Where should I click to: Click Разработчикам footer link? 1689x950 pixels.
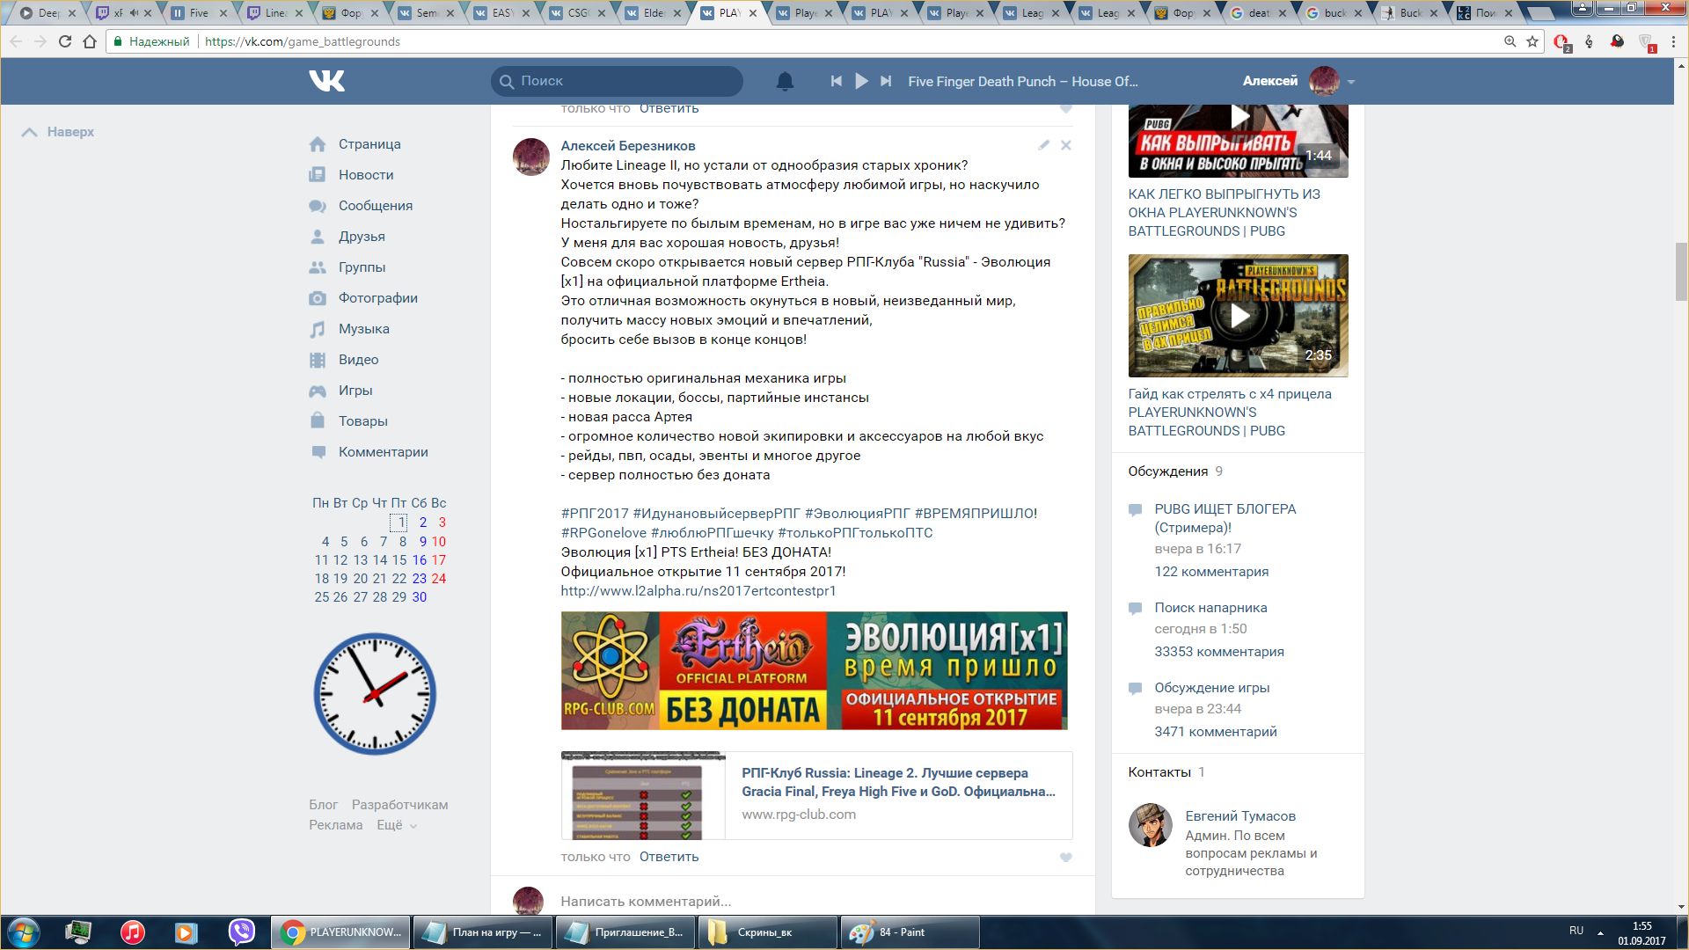click(399, 805)
